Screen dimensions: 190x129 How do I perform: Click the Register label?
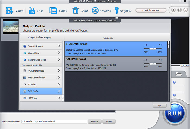coord(125,11)
